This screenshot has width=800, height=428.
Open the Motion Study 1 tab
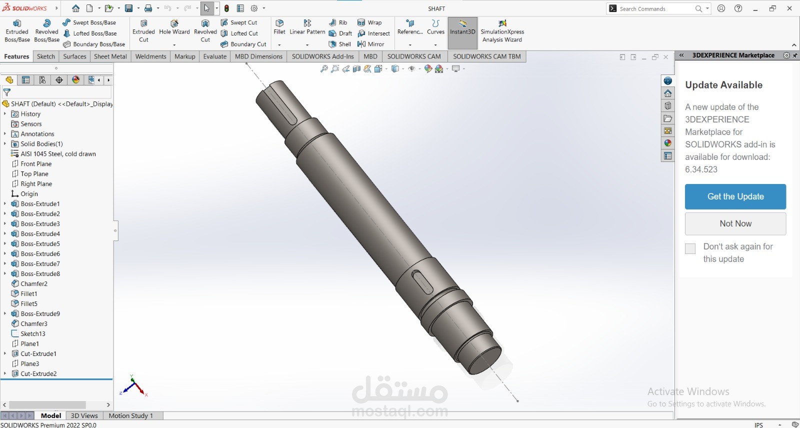pos(131,415)
